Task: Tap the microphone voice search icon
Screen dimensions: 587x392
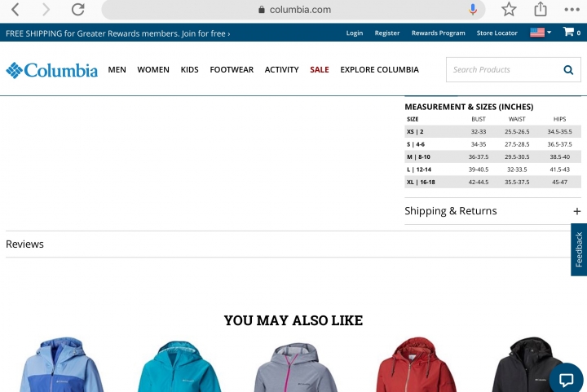Action: point(473,9)
